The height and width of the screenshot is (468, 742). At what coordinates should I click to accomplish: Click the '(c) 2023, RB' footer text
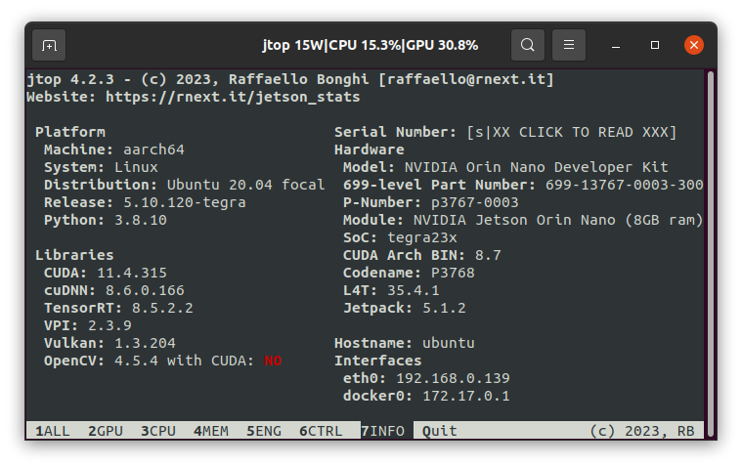(x=642, y=431)
